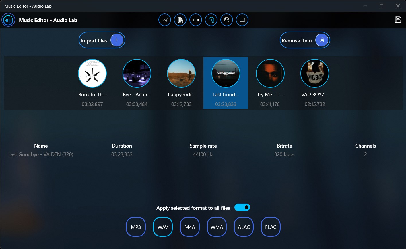406x249 pixels.
Task: Open the Born_In_Th track
Action: click(92, 73)
